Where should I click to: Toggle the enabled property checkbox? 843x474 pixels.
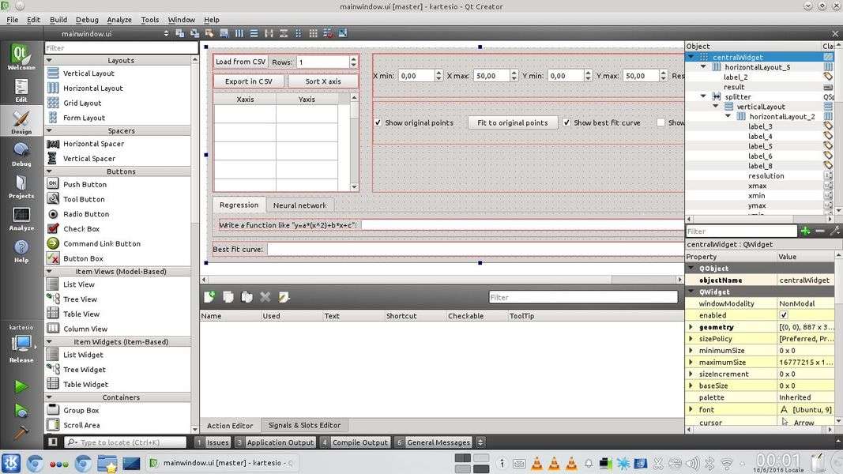tap(784, 315)
